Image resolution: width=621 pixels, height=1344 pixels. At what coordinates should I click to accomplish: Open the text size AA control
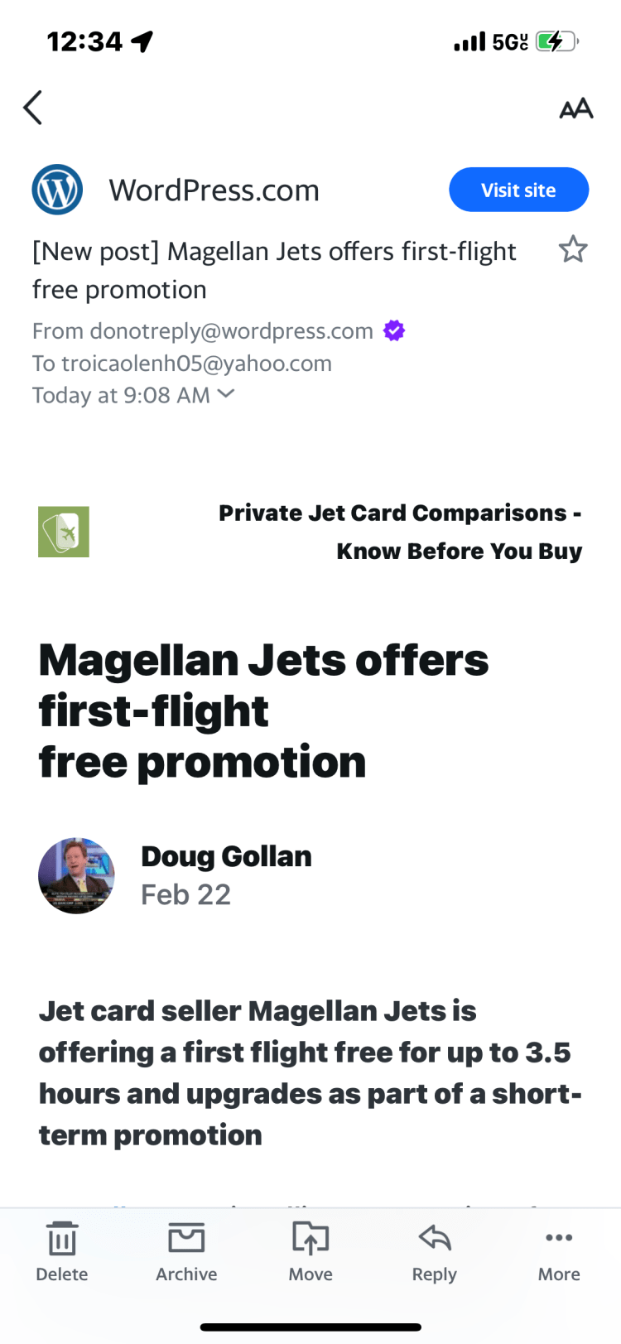point(575,108)
